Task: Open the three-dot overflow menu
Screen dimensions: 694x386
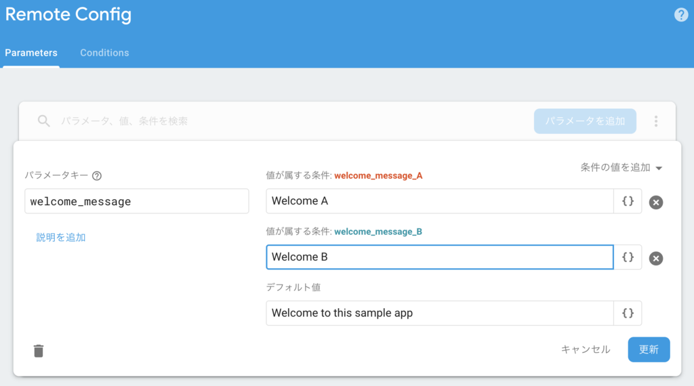Action: pyautogui.click(x=656, y=121)
